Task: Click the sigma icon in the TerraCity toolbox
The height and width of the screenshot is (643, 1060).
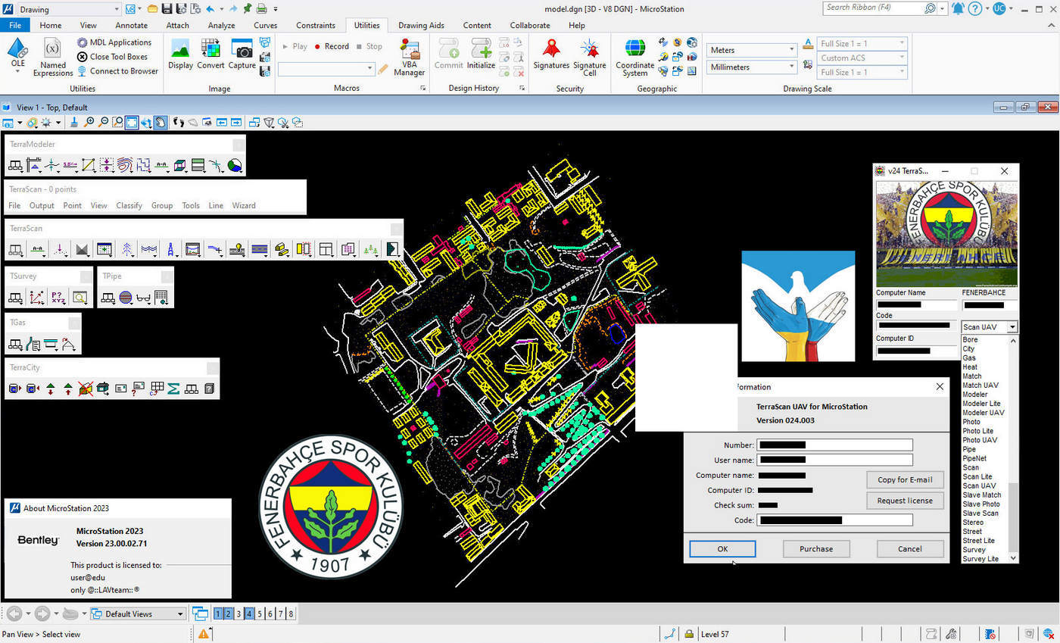Action: pos(173,389)
